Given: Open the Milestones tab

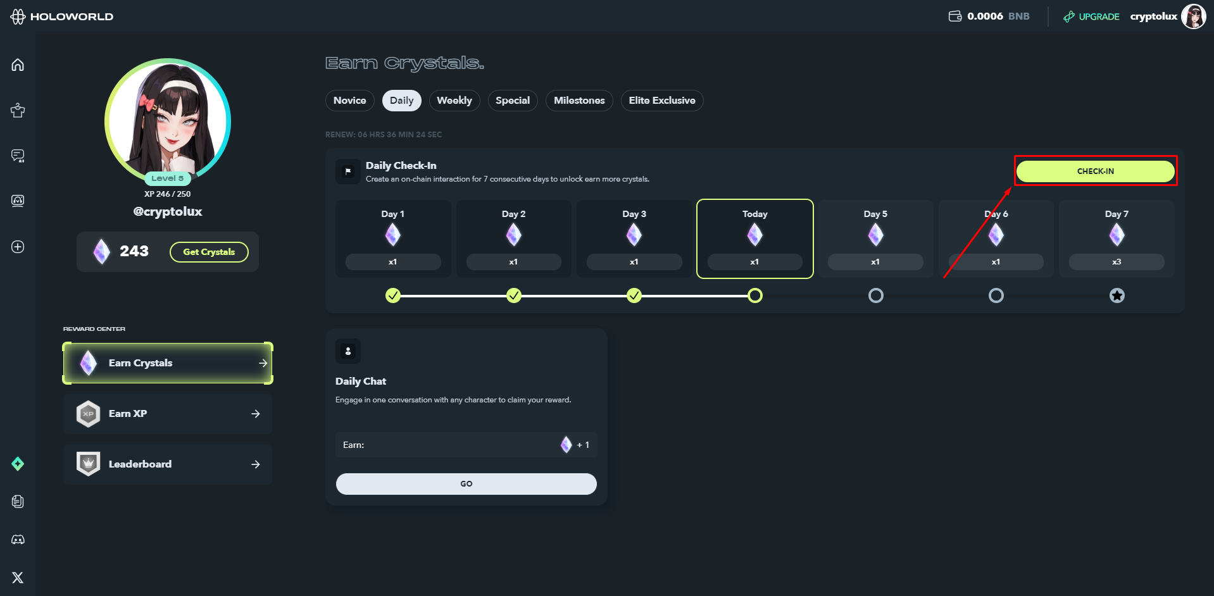Looking at the screenshot, I should tap(579, 101).
